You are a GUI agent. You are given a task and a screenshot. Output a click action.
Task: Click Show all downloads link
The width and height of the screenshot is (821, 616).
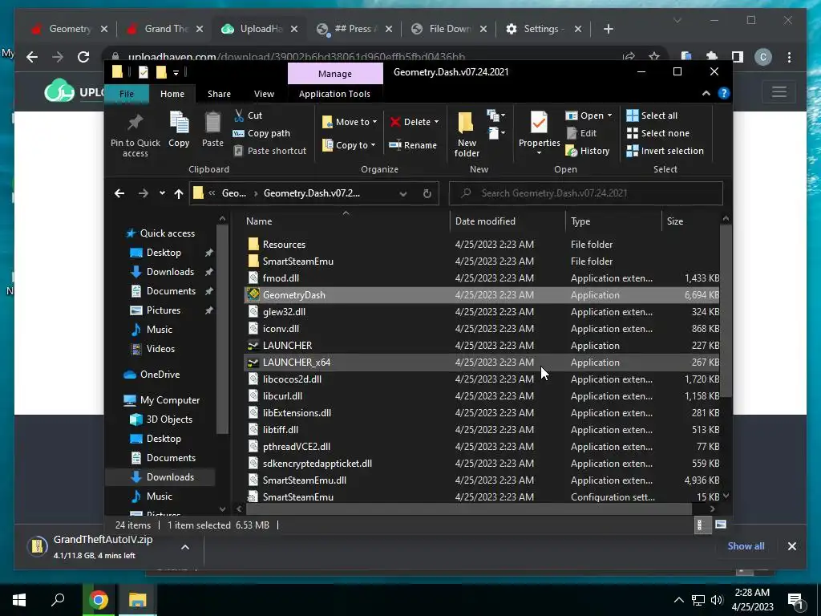tap(746, 545)
